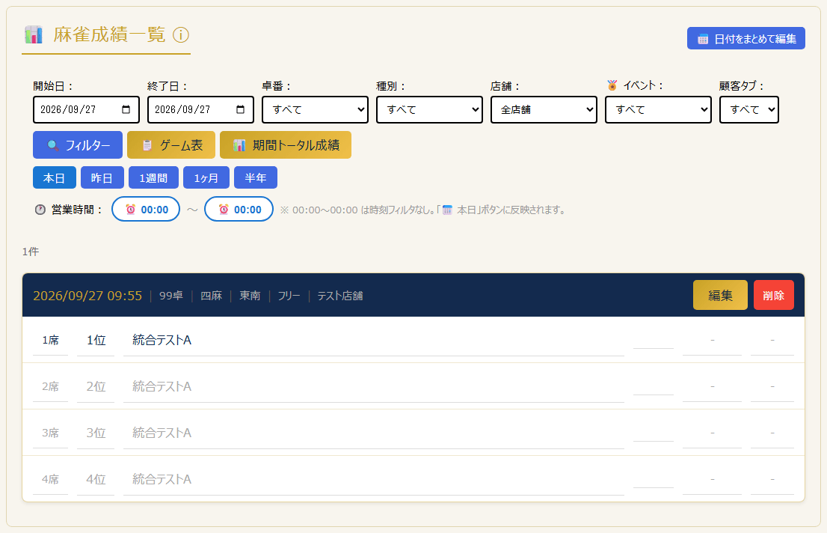Open the 種別 dropdown
Screen dimensions: 827x533
pos(429,110)
